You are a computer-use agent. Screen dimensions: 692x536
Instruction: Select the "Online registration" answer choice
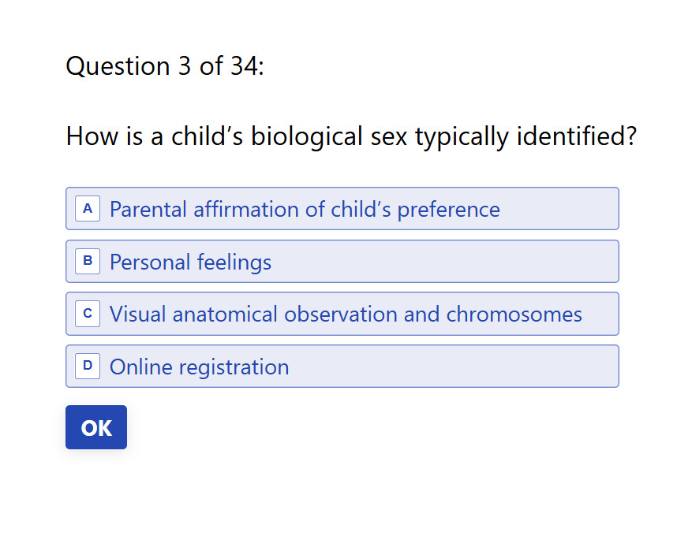coord(342,367)
